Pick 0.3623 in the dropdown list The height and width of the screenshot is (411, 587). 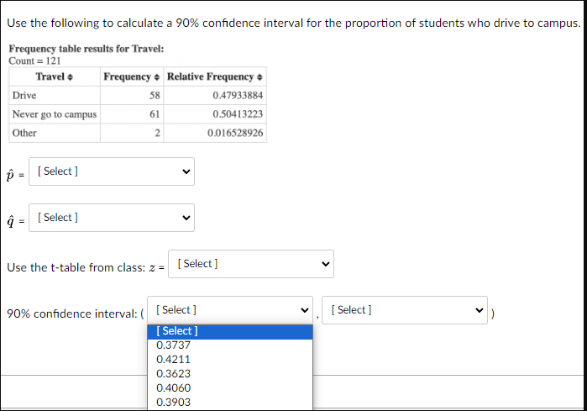click(x=174, y=374)
